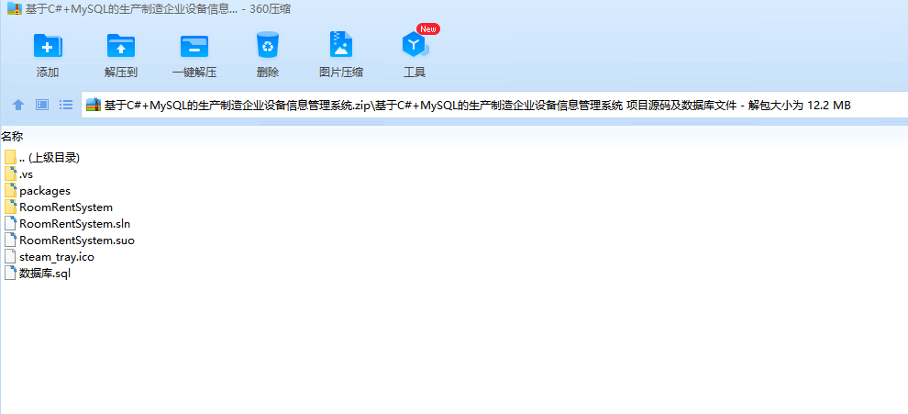Click the 添加 (Add) toolbar icon
908x414 pixels.
click(x=48, y=45)
